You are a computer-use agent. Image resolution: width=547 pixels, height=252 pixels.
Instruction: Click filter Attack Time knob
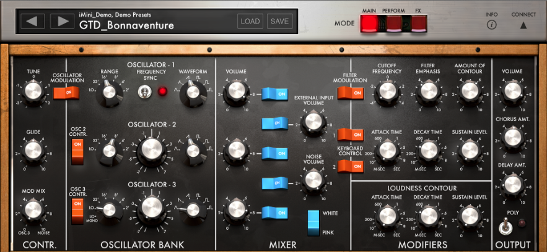click(388, 151)
